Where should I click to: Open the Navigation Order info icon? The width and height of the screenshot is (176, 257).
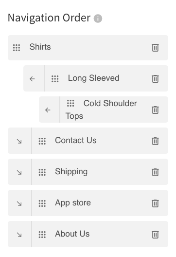tap(98, 18)
